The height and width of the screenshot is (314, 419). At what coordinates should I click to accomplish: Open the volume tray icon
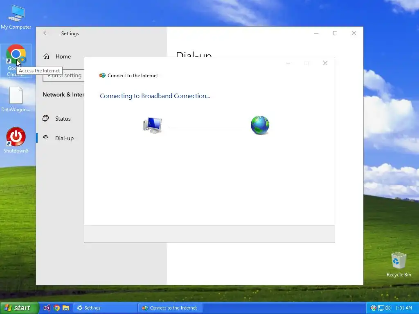point(388,308)
